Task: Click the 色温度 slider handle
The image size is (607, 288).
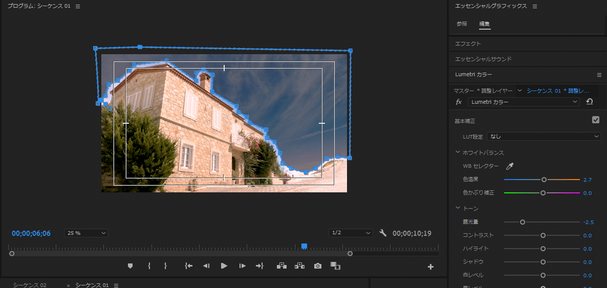Action: click(x=544, y=180)
